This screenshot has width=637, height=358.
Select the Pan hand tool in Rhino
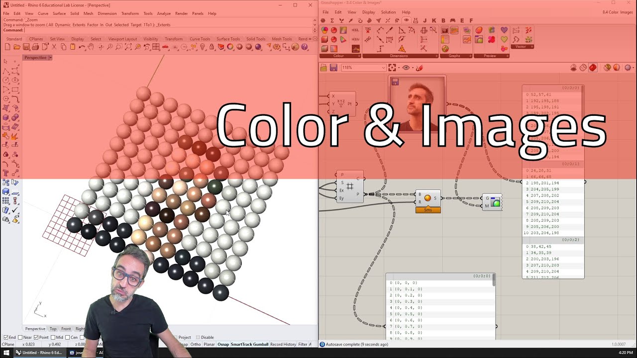pos(91,47)
